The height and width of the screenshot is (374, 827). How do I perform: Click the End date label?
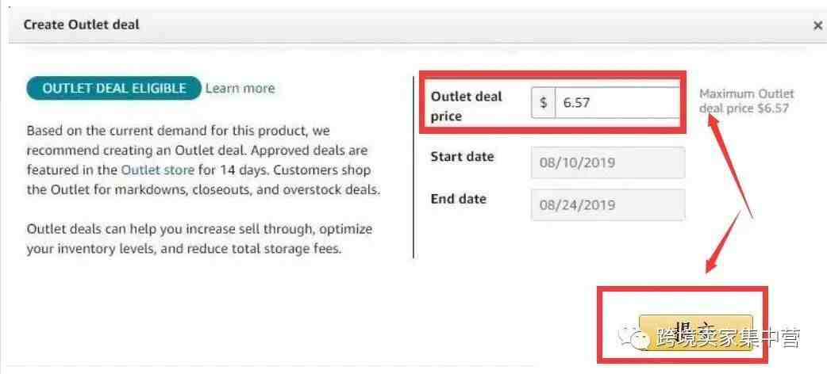coord(458,199)
